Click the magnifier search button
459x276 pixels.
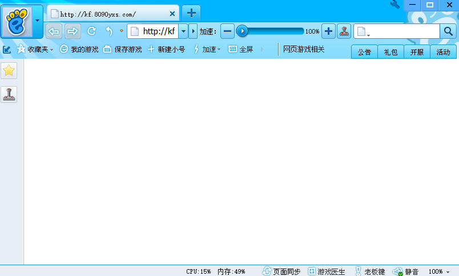tap(448, 31)
